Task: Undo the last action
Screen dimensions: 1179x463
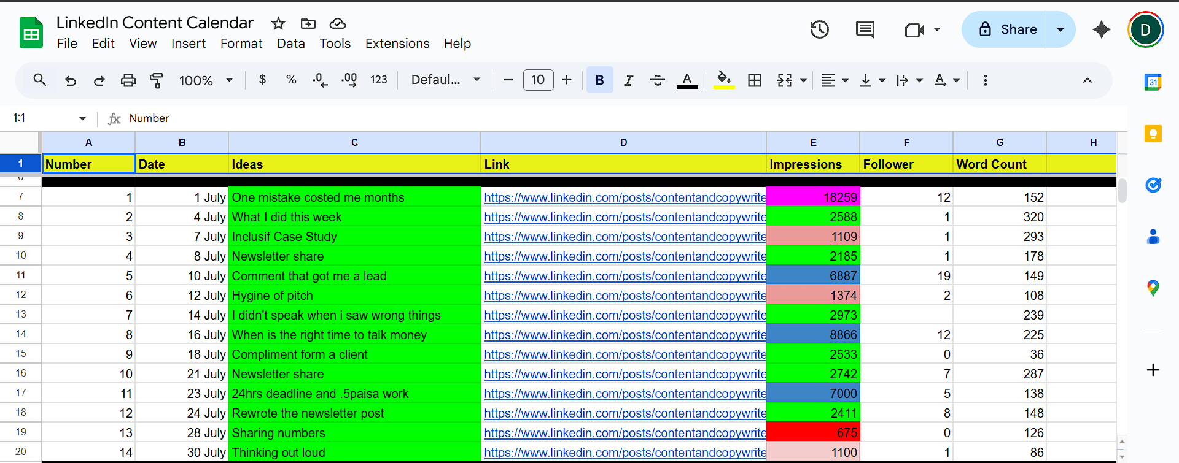Action: point(71,80)
